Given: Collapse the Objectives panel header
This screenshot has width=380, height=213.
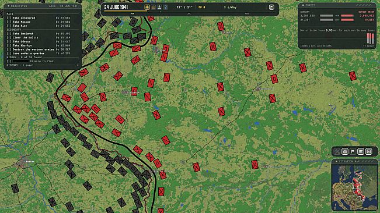Looking at the screenshot, I should [x=43, y=6].
